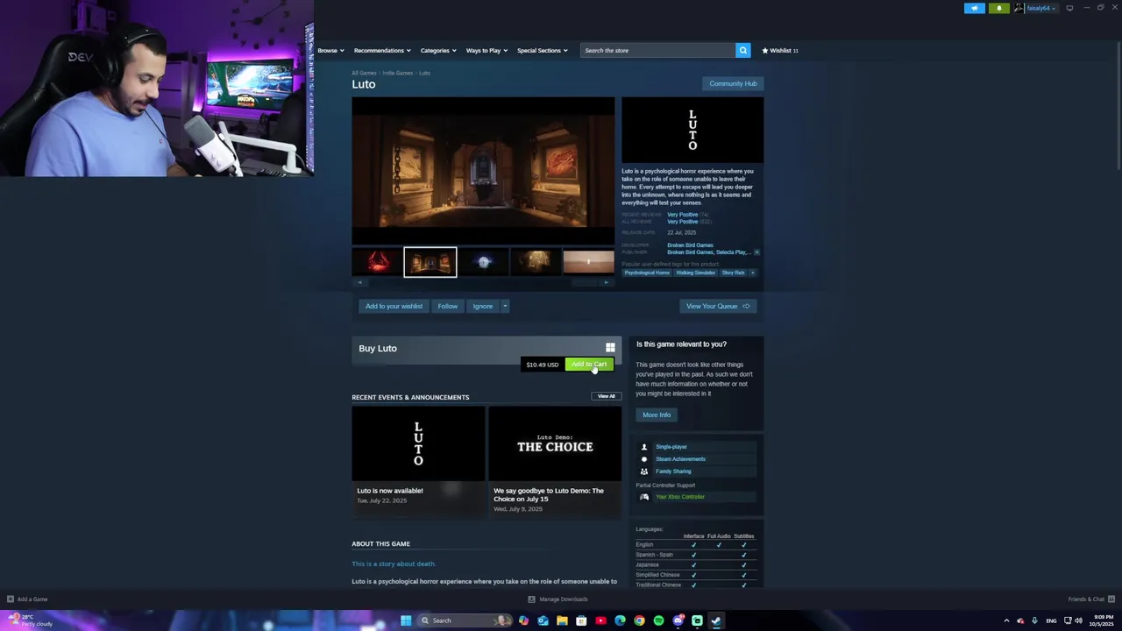Click Add to Cart for Luto
1122x631 pixels.
pyautogui.click(x=589, y=365)
